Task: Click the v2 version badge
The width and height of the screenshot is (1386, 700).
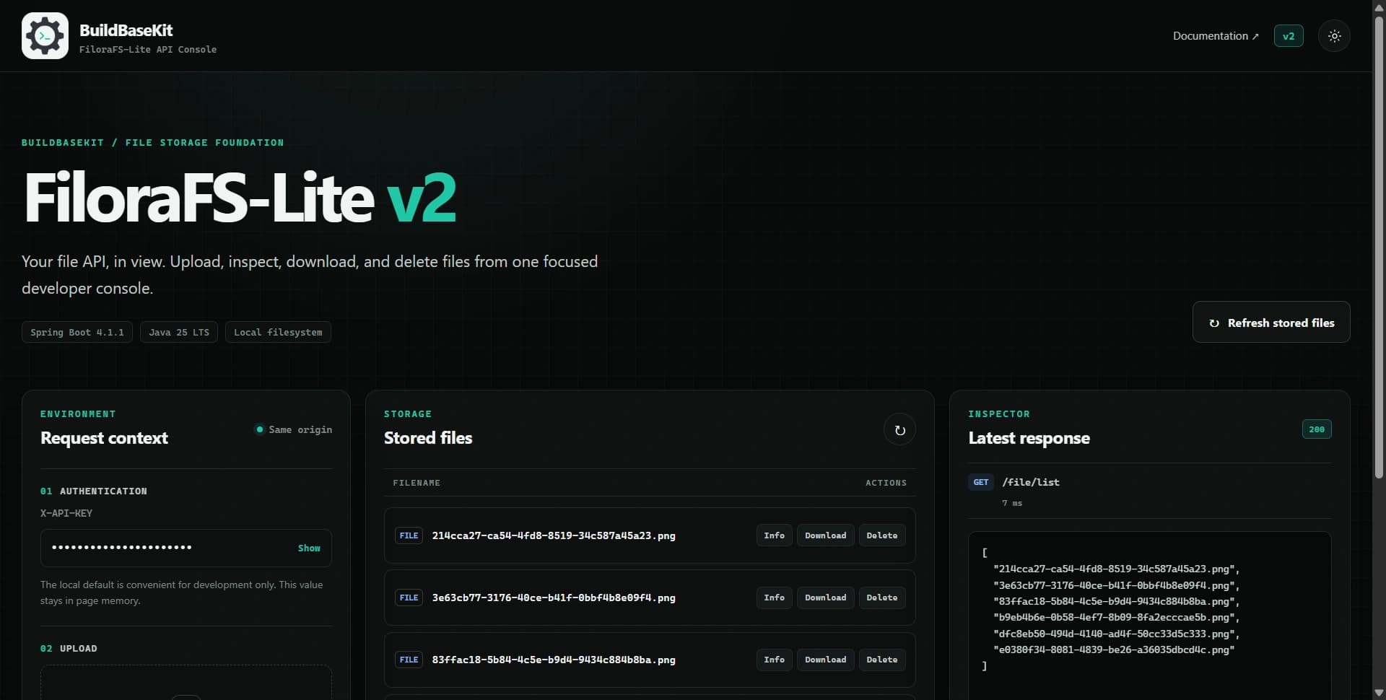Action: 1289,36
